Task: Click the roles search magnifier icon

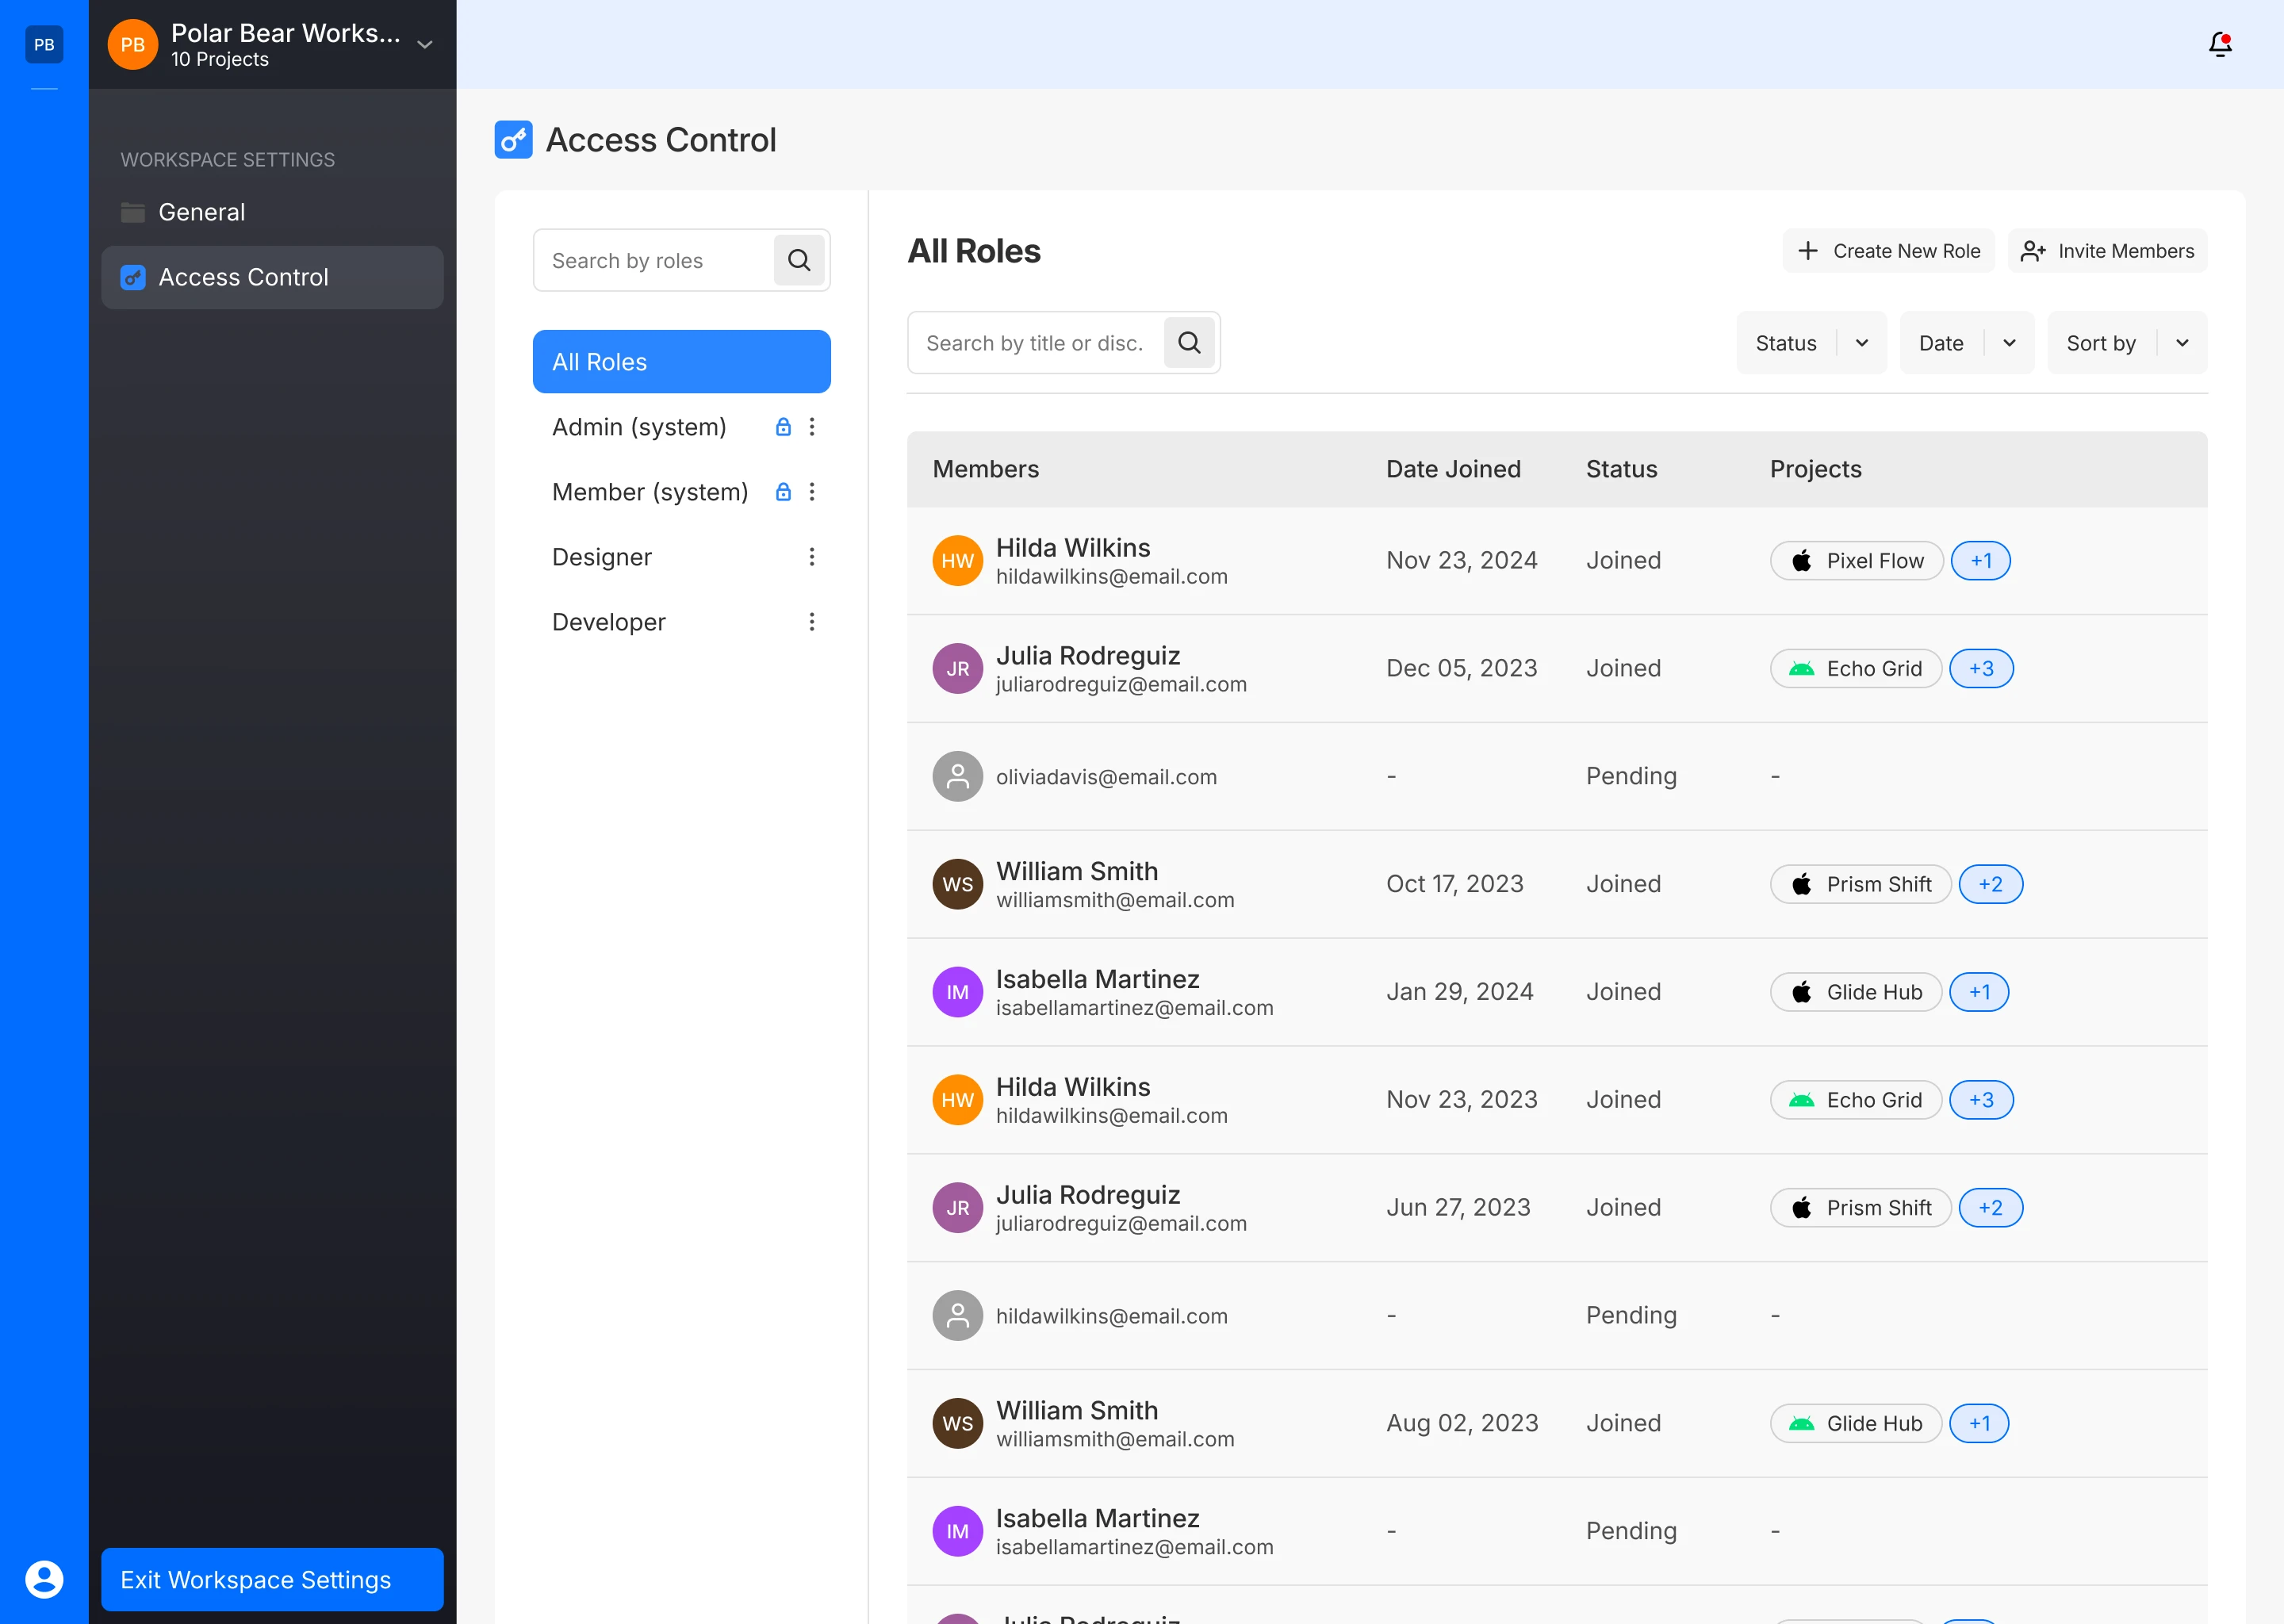Action: (x=798, y=260)
